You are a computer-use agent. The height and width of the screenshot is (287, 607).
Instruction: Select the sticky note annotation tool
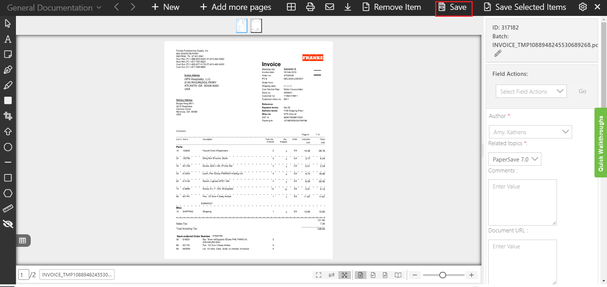[8, 54]
